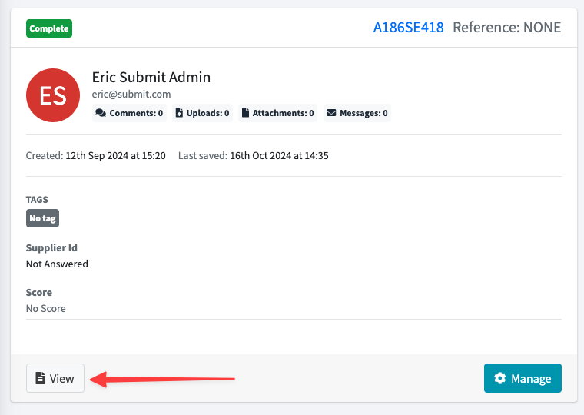584x415 pixels.
Task: Click the Manage button
Action: click(x=523, y=378)
